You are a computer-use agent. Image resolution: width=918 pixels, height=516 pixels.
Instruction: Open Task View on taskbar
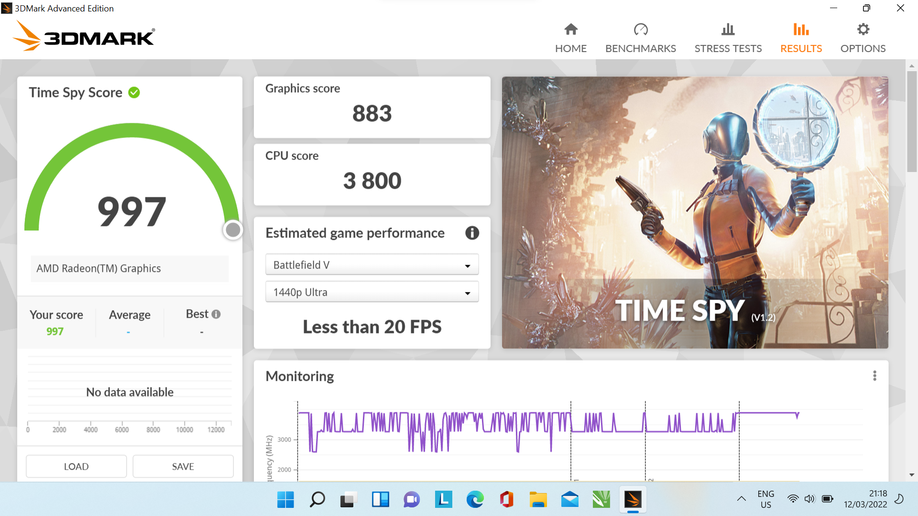pos(349,500)
